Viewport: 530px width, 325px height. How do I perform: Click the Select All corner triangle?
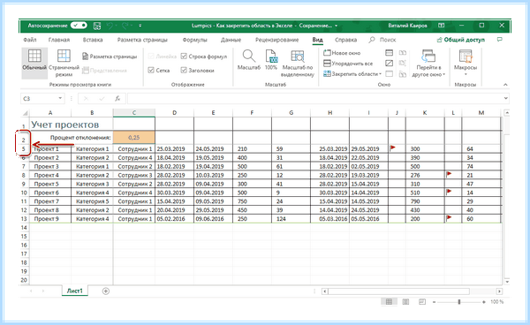(25, 113)
